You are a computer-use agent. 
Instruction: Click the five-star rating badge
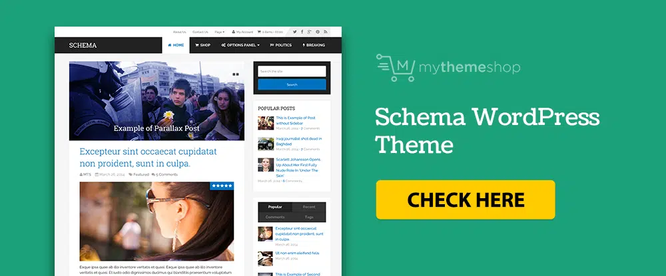point(222,186)
